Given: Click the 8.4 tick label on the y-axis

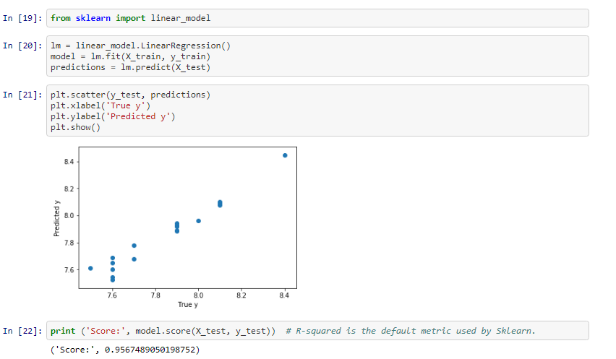Looking at the screenshot, I should click(69, 162).
